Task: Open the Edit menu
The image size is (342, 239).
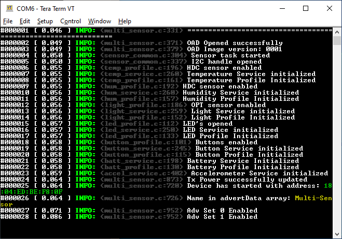Action: click(24, 21)
